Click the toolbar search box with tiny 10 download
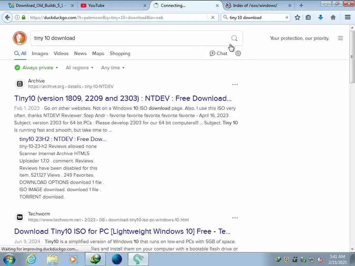355x266 pixels. 256,17
